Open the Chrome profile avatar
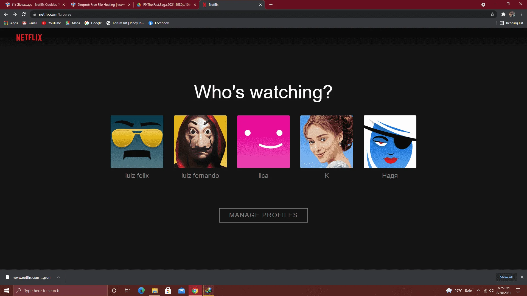The image size is (527, 296). [x=512, y=14]
